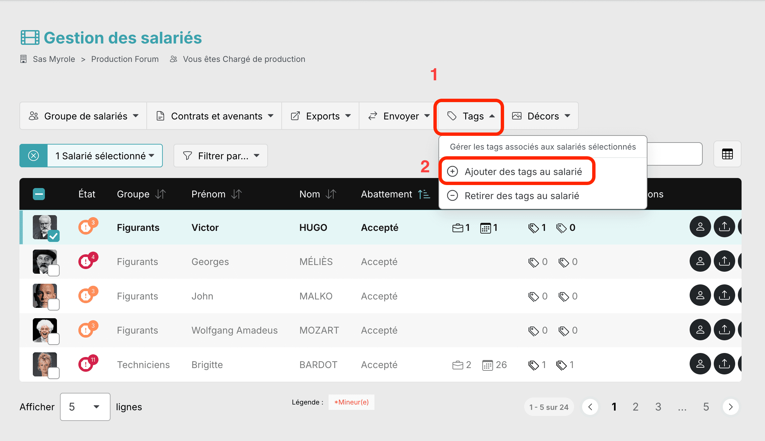Click upload icon in Georges MÉLIÈS row
Screen dimensions: 765x441
[724, 261]
